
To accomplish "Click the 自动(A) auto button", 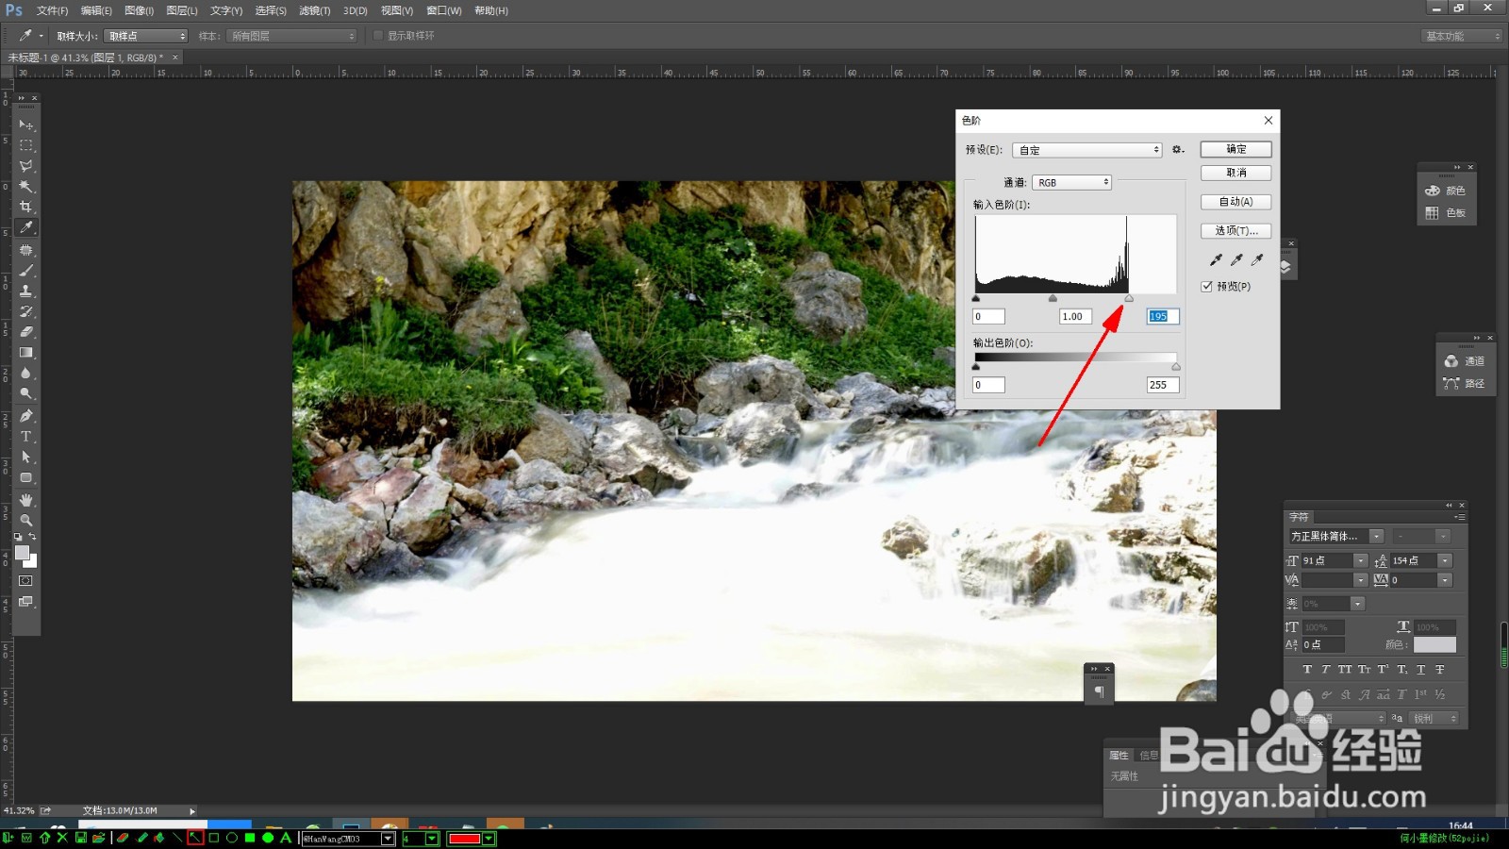I will click(x=1236, y=202).
